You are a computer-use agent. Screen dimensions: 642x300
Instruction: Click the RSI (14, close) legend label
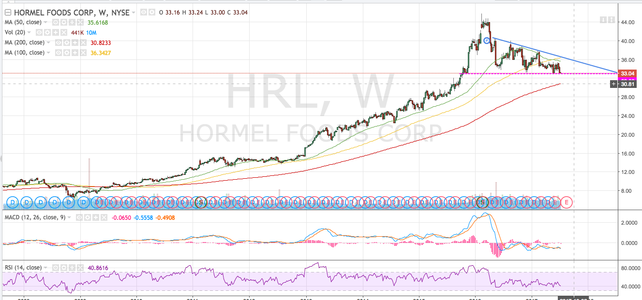(x=23, y=267)
